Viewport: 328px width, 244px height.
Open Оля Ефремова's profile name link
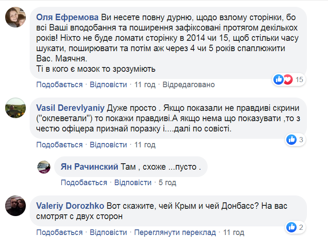67,18
